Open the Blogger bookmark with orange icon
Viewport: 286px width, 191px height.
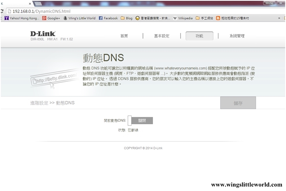tap(238, 18)
